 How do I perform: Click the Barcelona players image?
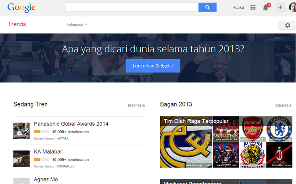click(x=226, y=155)
